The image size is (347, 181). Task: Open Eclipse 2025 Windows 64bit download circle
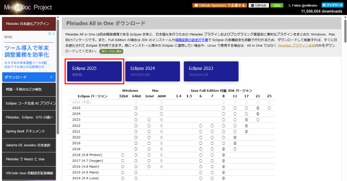pos(136,108)
